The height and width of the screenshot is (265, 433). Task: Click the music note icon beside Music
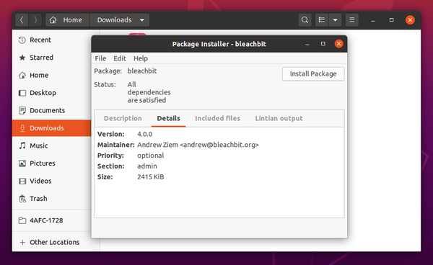(x=22, y=145)
